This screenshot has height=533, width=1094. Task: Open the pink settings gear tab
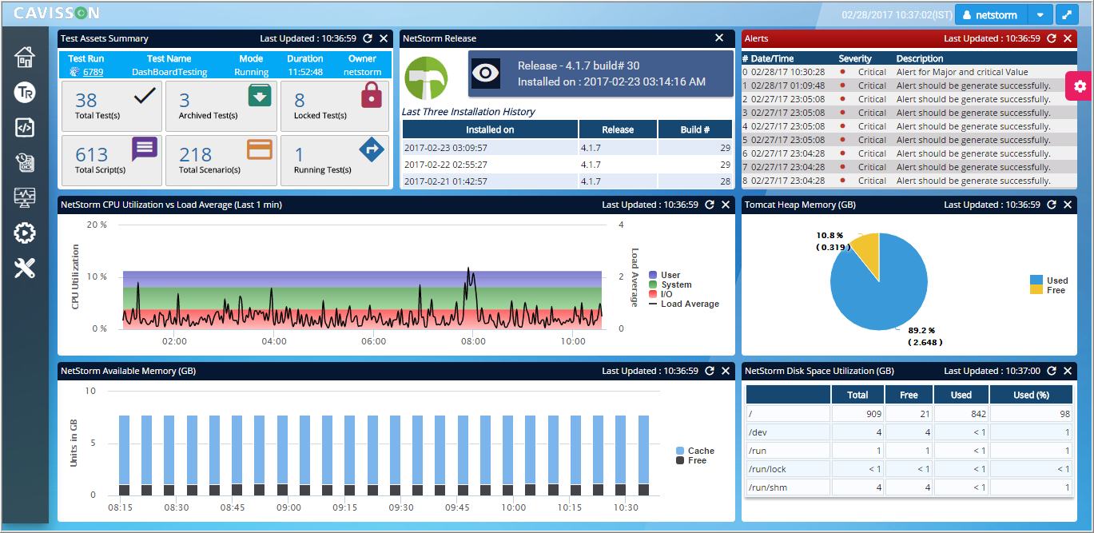click(1080, 86)
